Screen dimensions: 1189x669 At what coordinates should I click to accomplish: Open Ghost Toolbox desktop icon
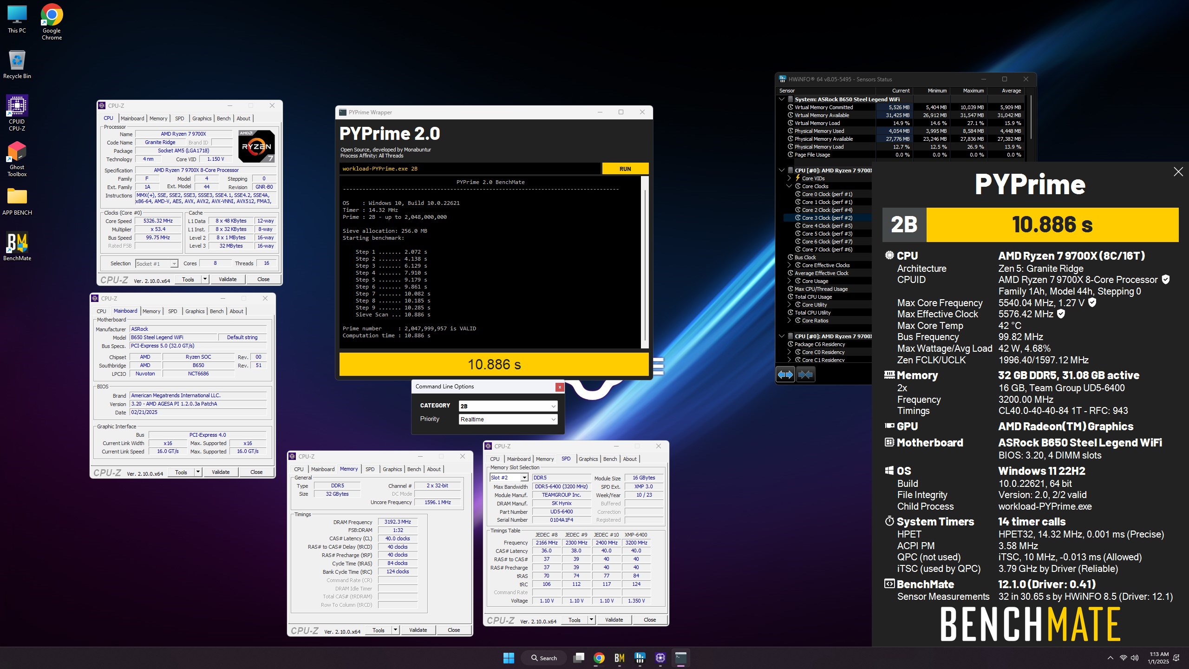(17, 159)
